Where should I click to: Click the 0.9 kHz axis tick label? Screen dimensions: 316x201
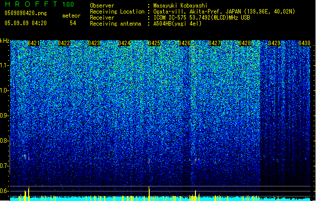tap(4, 116)
